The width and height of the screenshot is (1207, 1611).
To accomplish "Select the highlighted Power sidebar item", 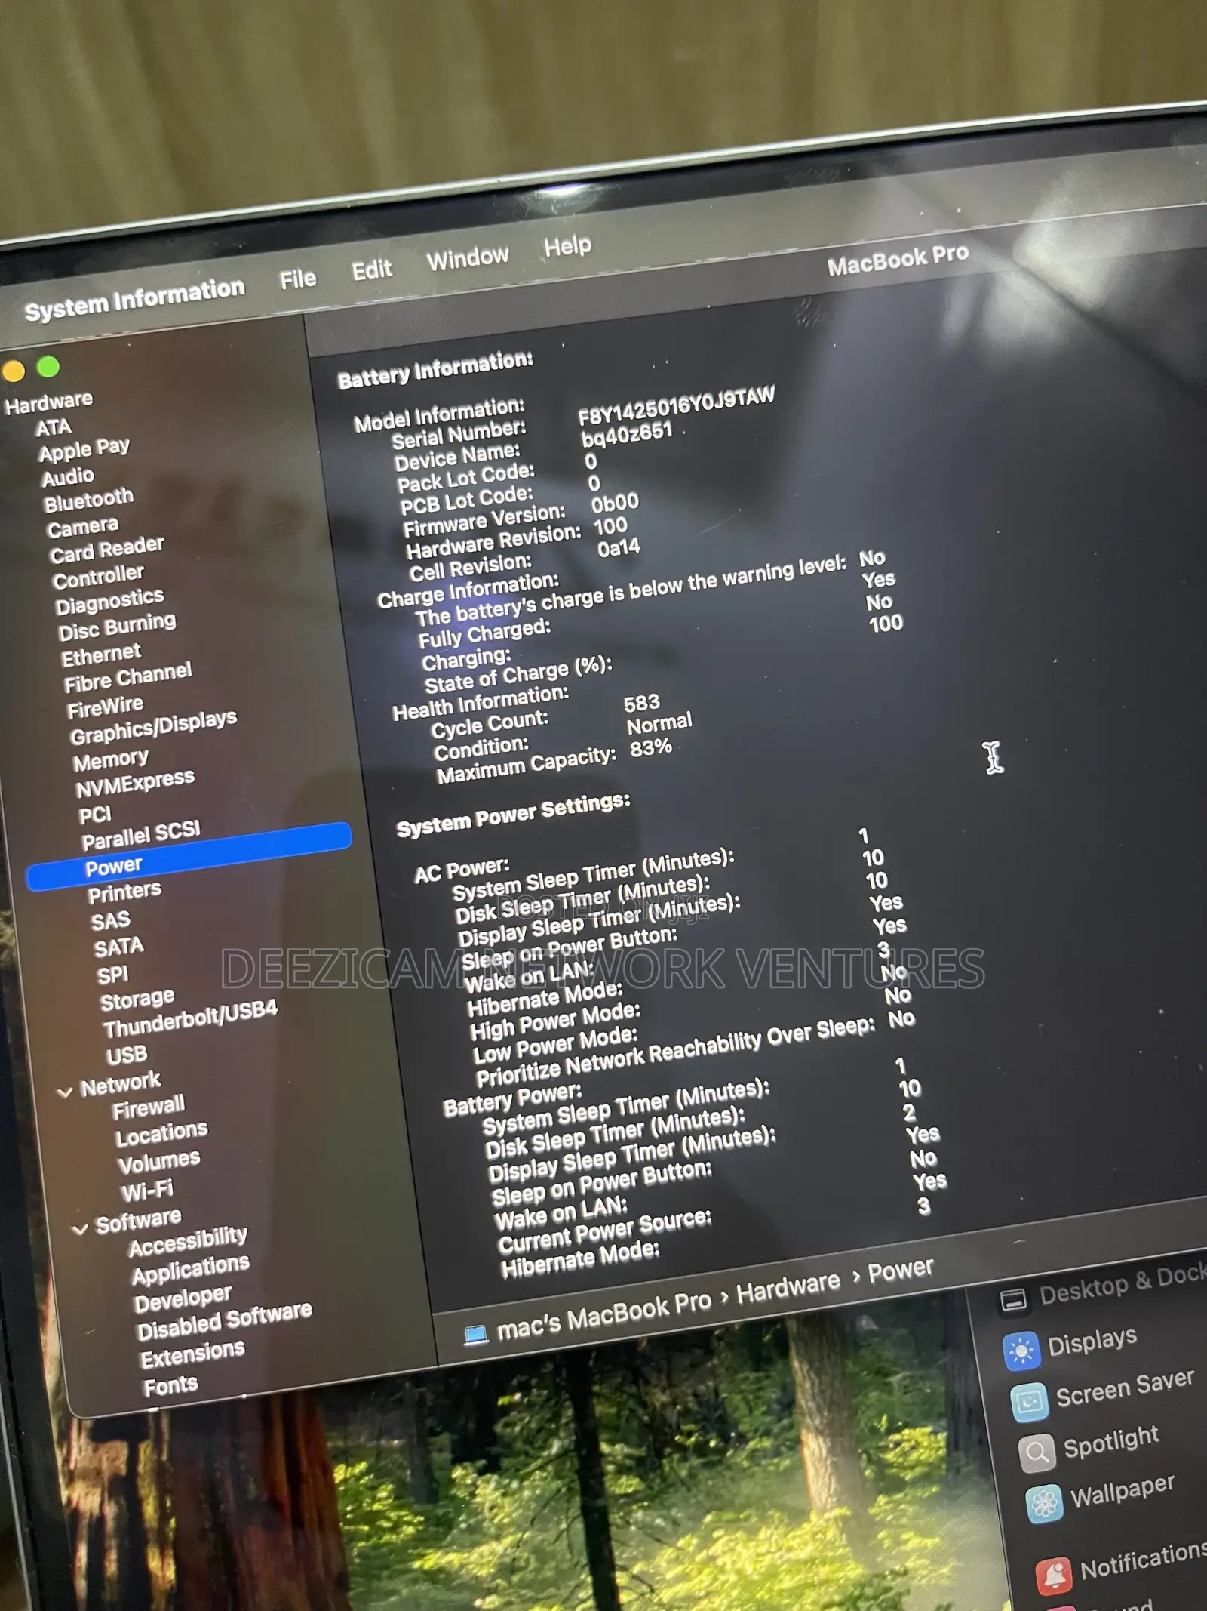I will 189,856.
